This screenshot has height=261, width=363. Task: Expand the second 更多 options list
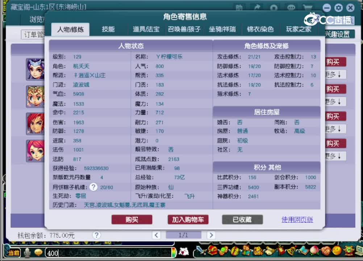click(335, 101)
